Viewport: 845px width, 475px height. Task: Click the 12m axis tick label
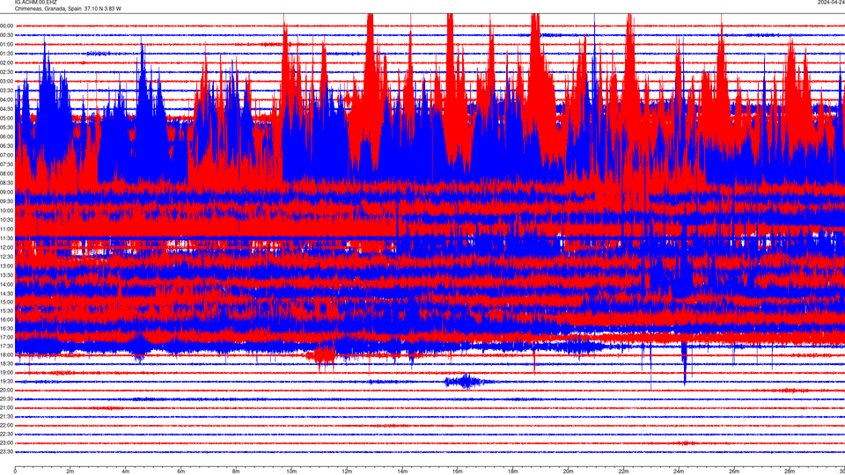(347, 471)
